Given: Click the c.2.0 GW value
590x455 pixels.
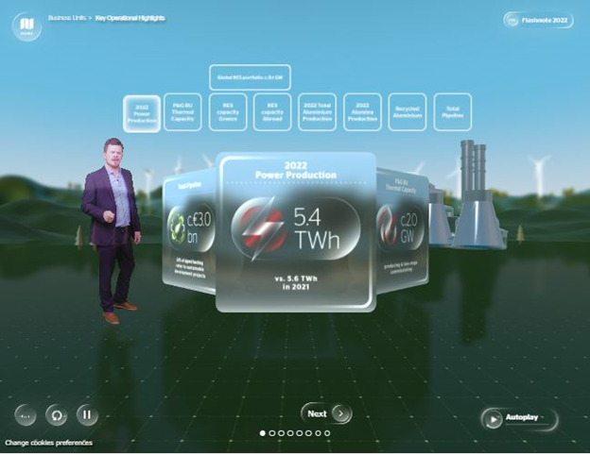Looking at the screenshot, I should [x=408, y=228].
